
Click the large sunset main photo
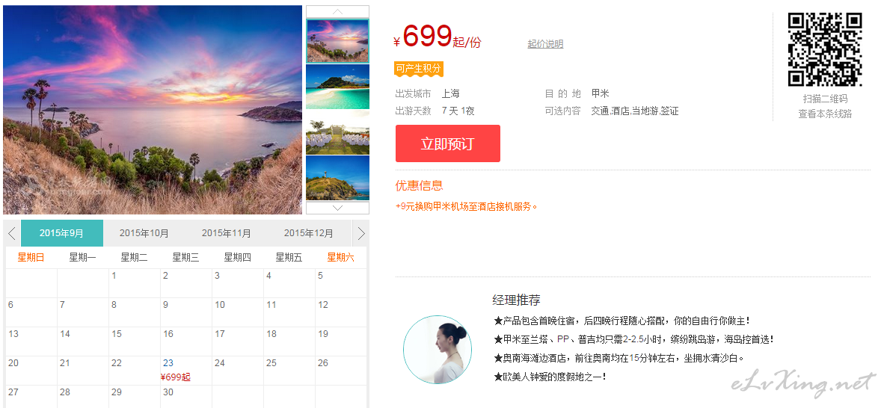coord(153,110)
